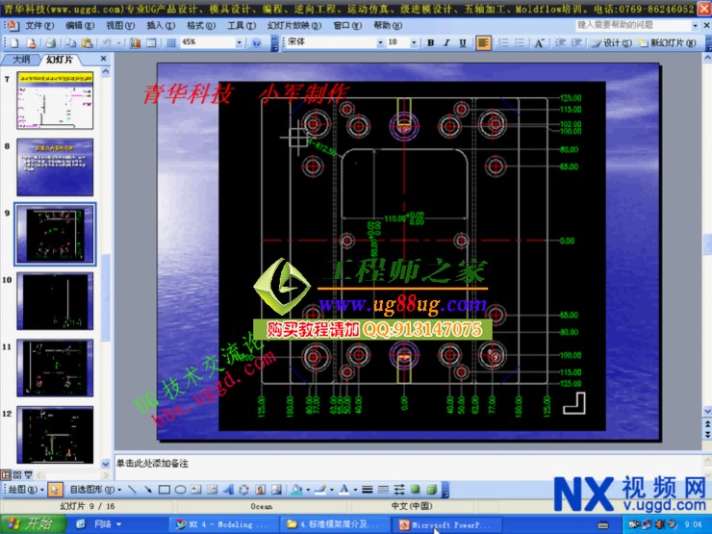Open Line Style options
The height and width of the screenshot is (534, 712).
pos(368,490)
